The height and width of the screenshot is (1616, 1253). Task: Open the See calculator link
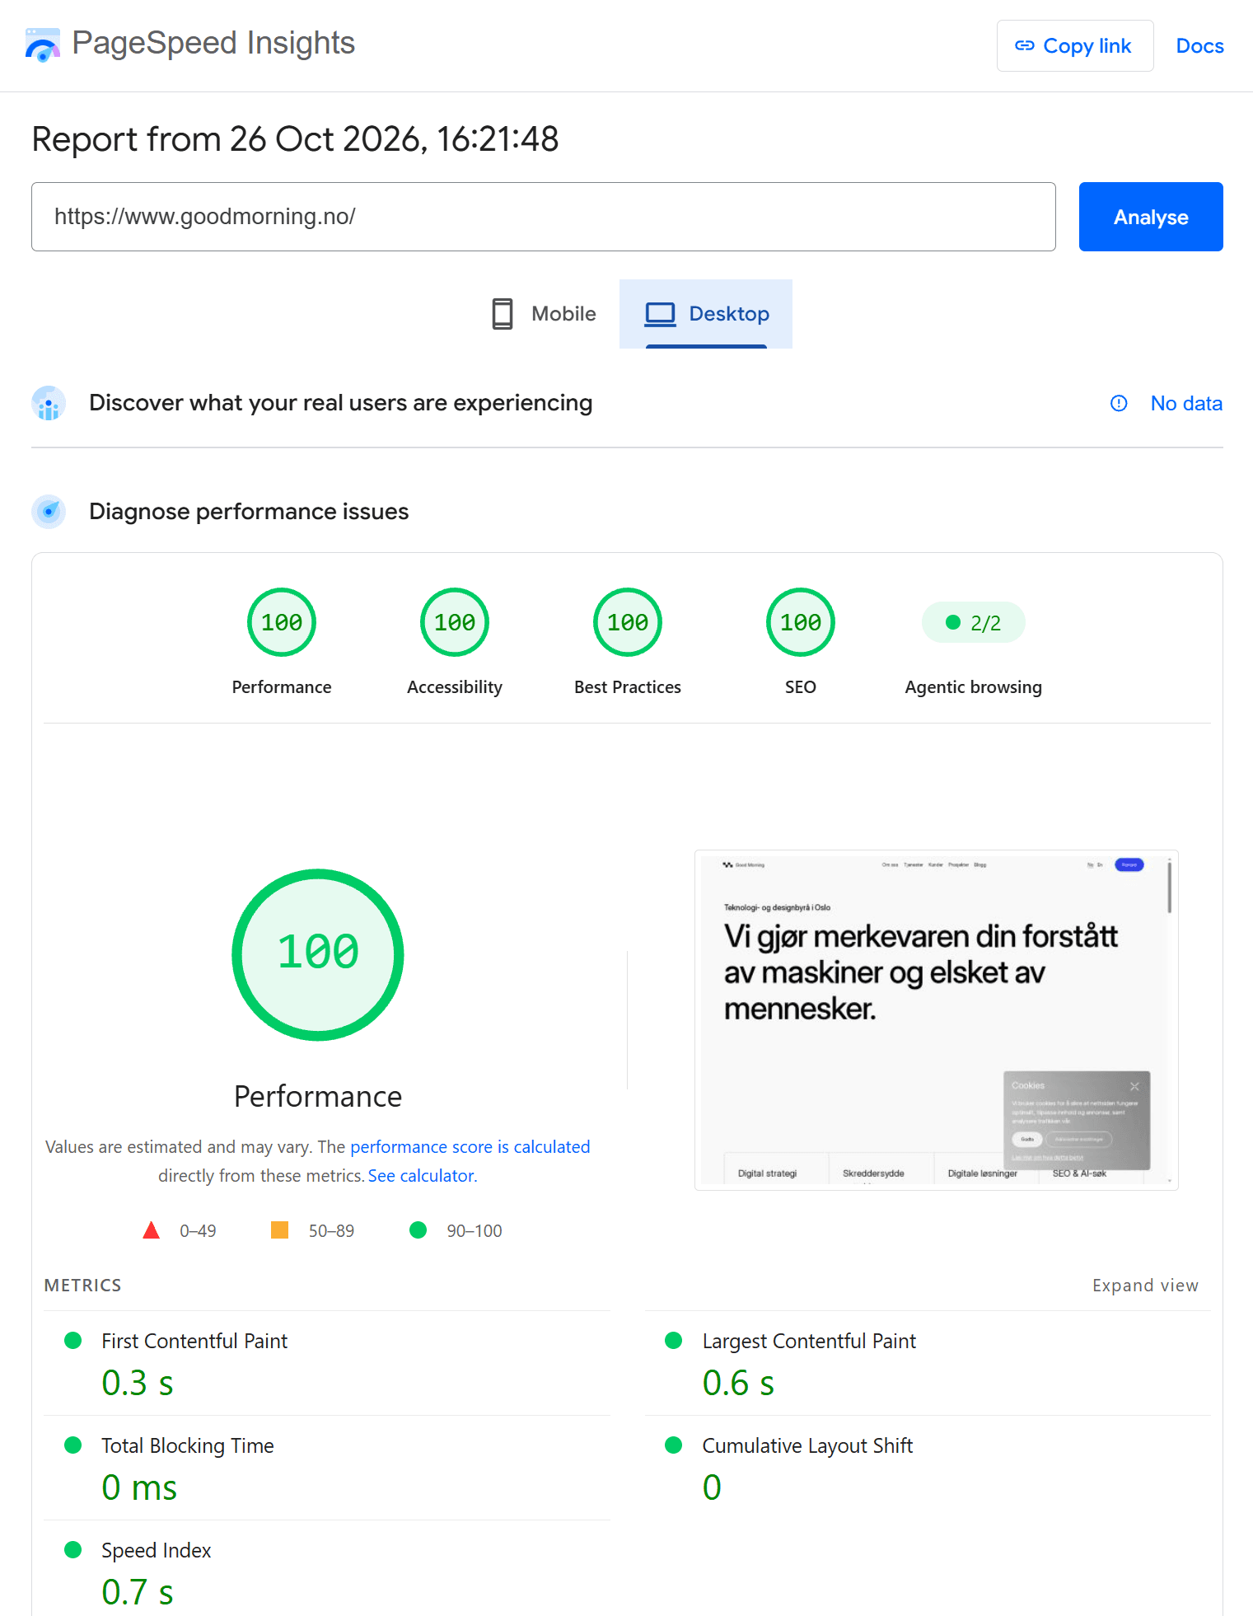(x=423, y=1176)
